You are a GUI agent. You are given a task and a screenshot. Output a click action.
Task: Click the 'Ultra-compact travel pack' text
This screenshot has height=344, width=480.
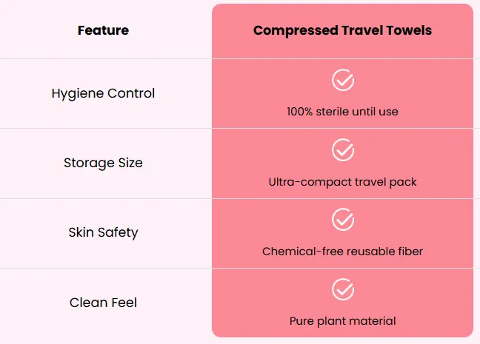click(x=342, y=182)
